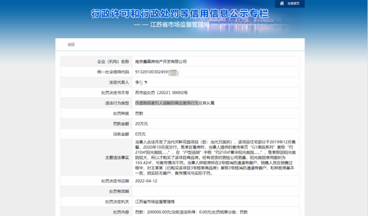The height and width of the screenshot is (216, 368).
Task: Go back using the 返回 link
Action: tap(71, 45)
